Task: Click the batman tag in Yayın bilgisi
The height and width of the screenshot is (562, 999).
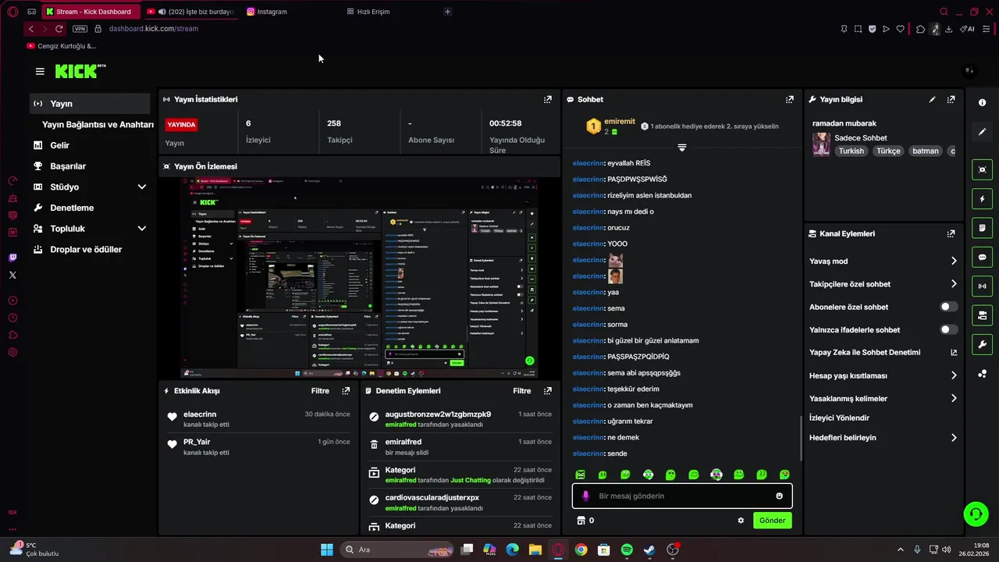Action: coord(925,151)
